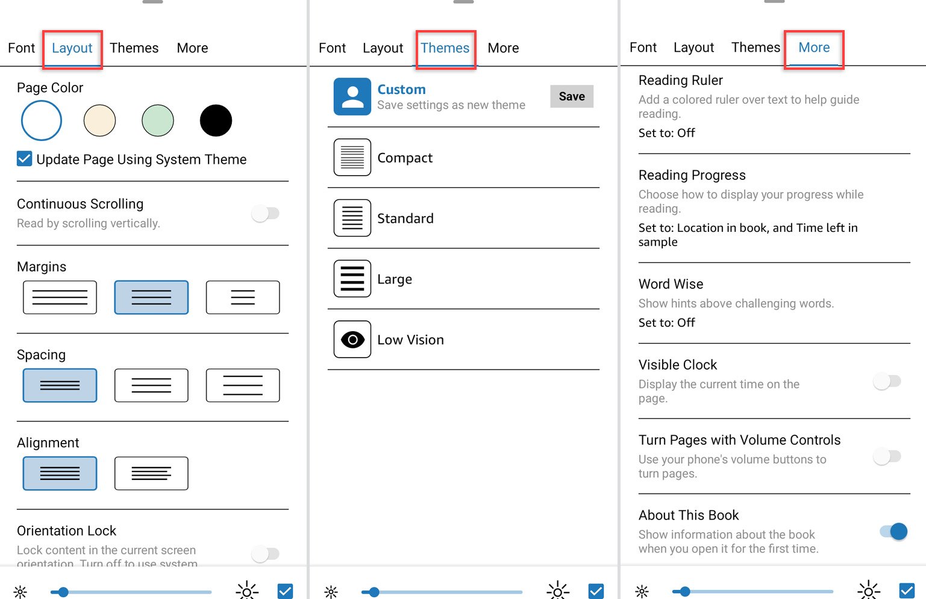Click the Custom theme profile icon
926x599 pixels.
[x=352, y=96]
